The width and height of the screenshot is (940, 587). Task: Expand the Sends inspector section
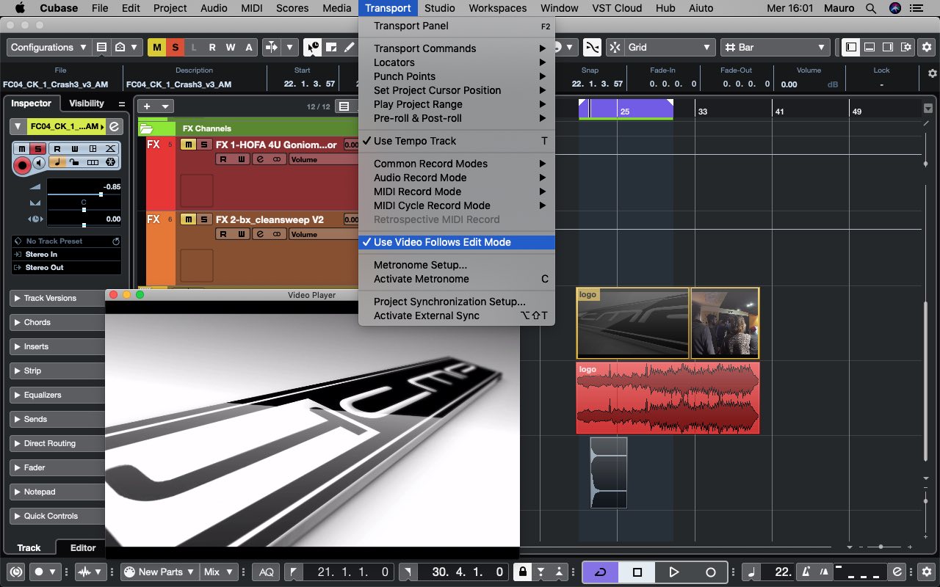point(59,419)
